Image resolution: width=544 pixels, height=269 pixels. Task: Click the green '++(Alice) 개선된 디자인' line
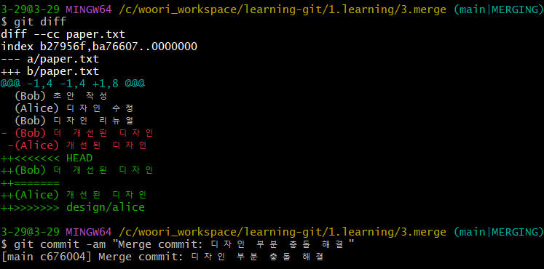[x=74, y=195]
